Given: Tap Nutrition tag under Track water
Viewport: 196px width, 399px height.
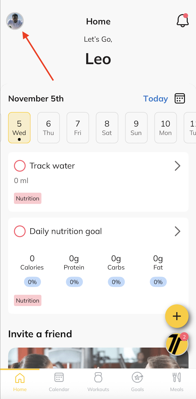Looking at the screenshot, I should 28,198.
